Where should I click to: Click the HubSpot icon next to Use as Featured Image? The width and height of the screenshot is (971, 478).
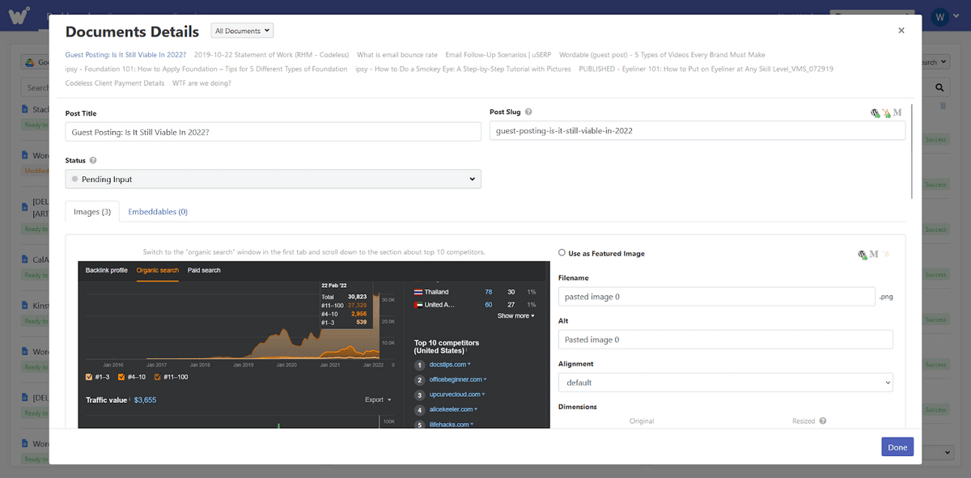tap(886, 254)
